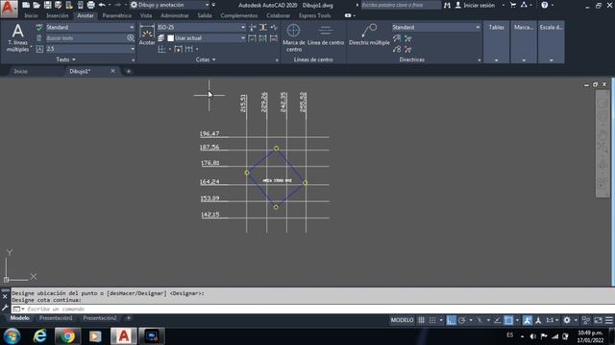Switch to the Presentación1 layout tab

pos(56,318)
